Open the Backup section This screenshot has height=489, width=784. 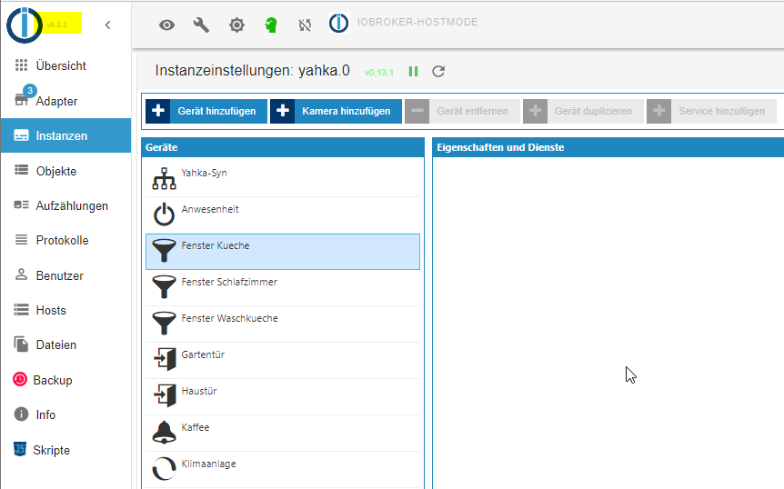point(66,380)
